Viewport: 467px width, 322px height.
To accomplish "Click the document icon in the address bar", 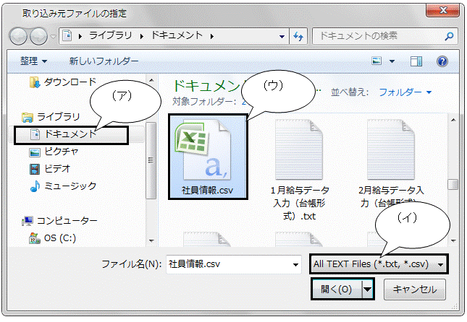I will click(67, 36).
